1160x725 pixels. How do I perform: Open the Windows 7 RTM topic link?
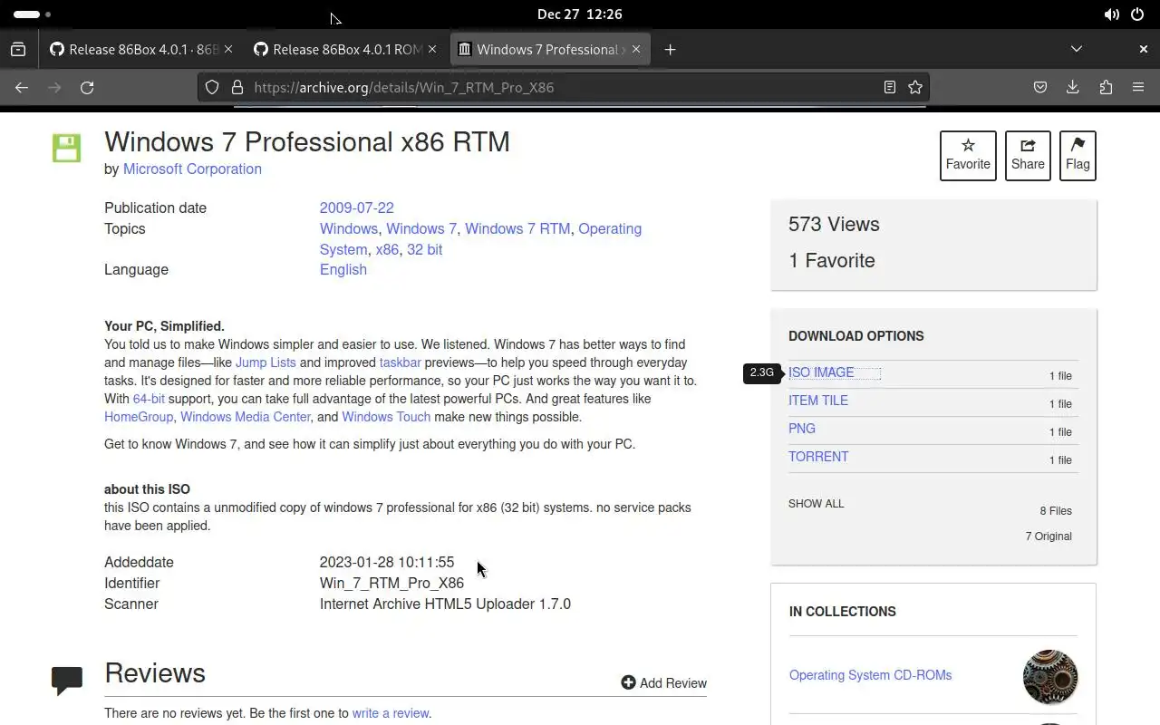coord(517,229)
